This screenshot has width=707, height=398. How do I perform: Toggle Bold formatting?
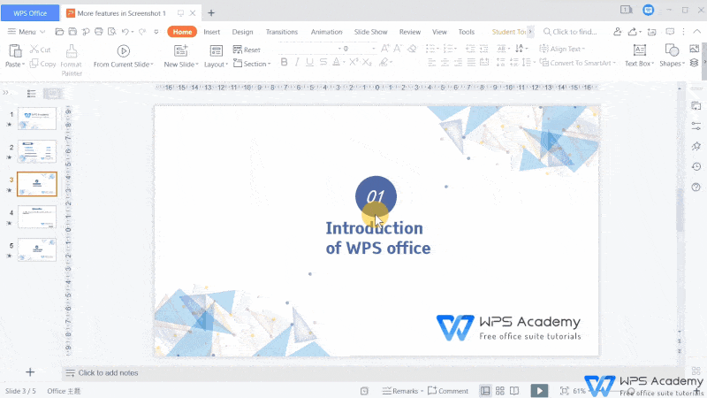click(x=284, y=62)
